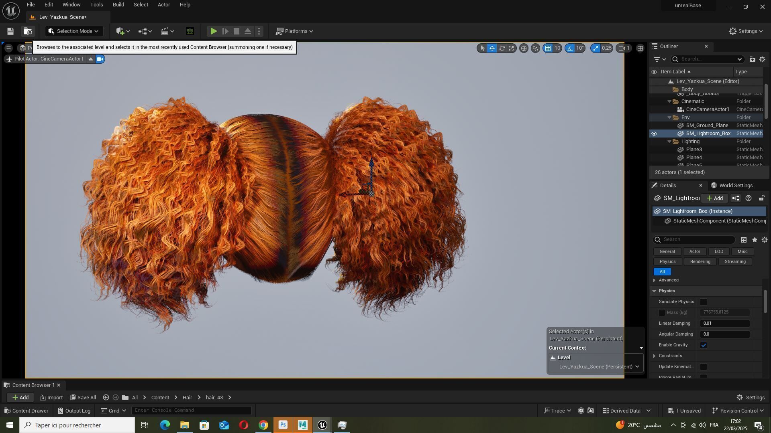Switch world/local coordinate space globe icon
Image resolution: width=771 pixels, height=433 pixels.
[524, 48]
